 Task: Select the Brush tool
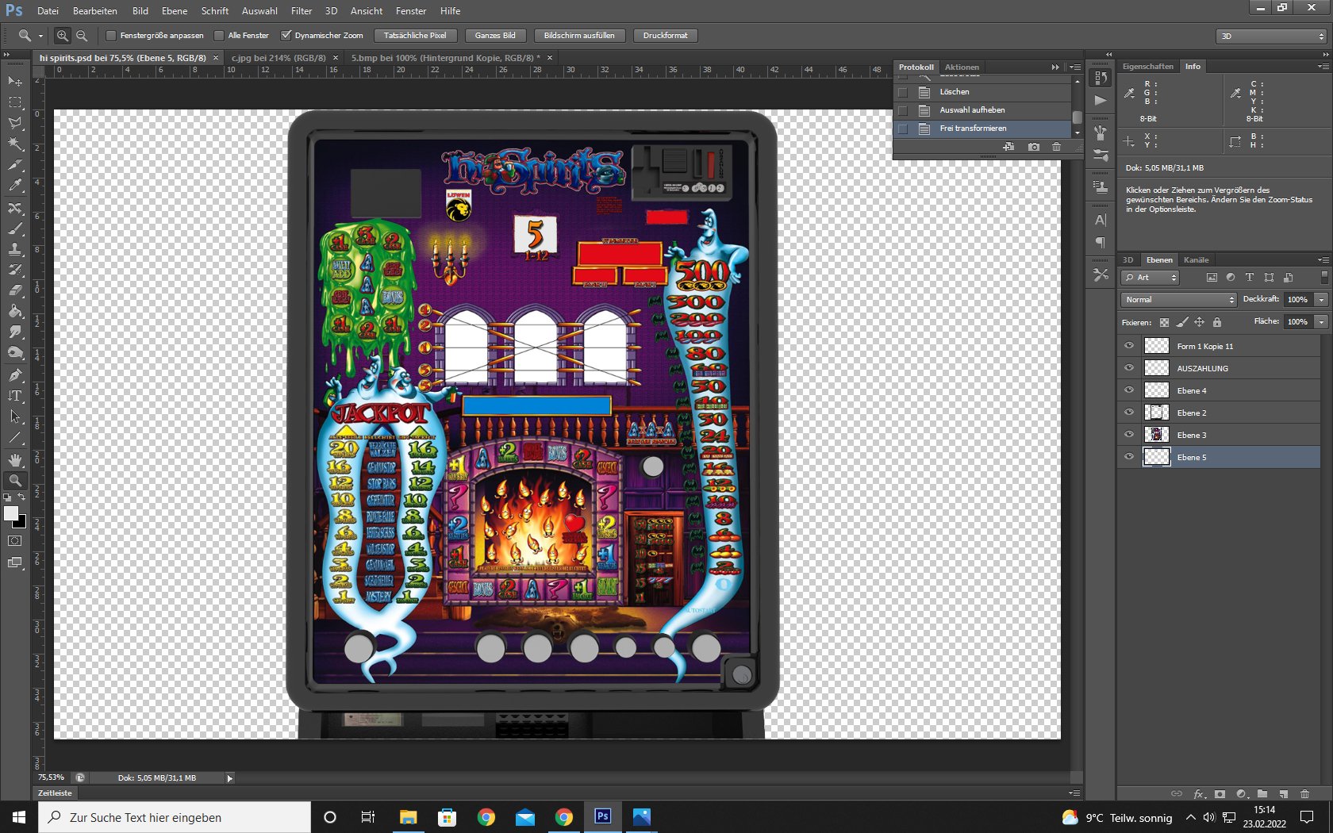coord(15,228)
